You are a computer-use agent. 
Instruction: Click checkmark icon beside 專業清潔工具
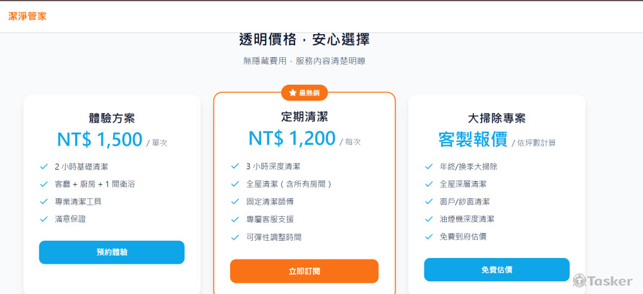pyautogui.click(x=44, y=202)
